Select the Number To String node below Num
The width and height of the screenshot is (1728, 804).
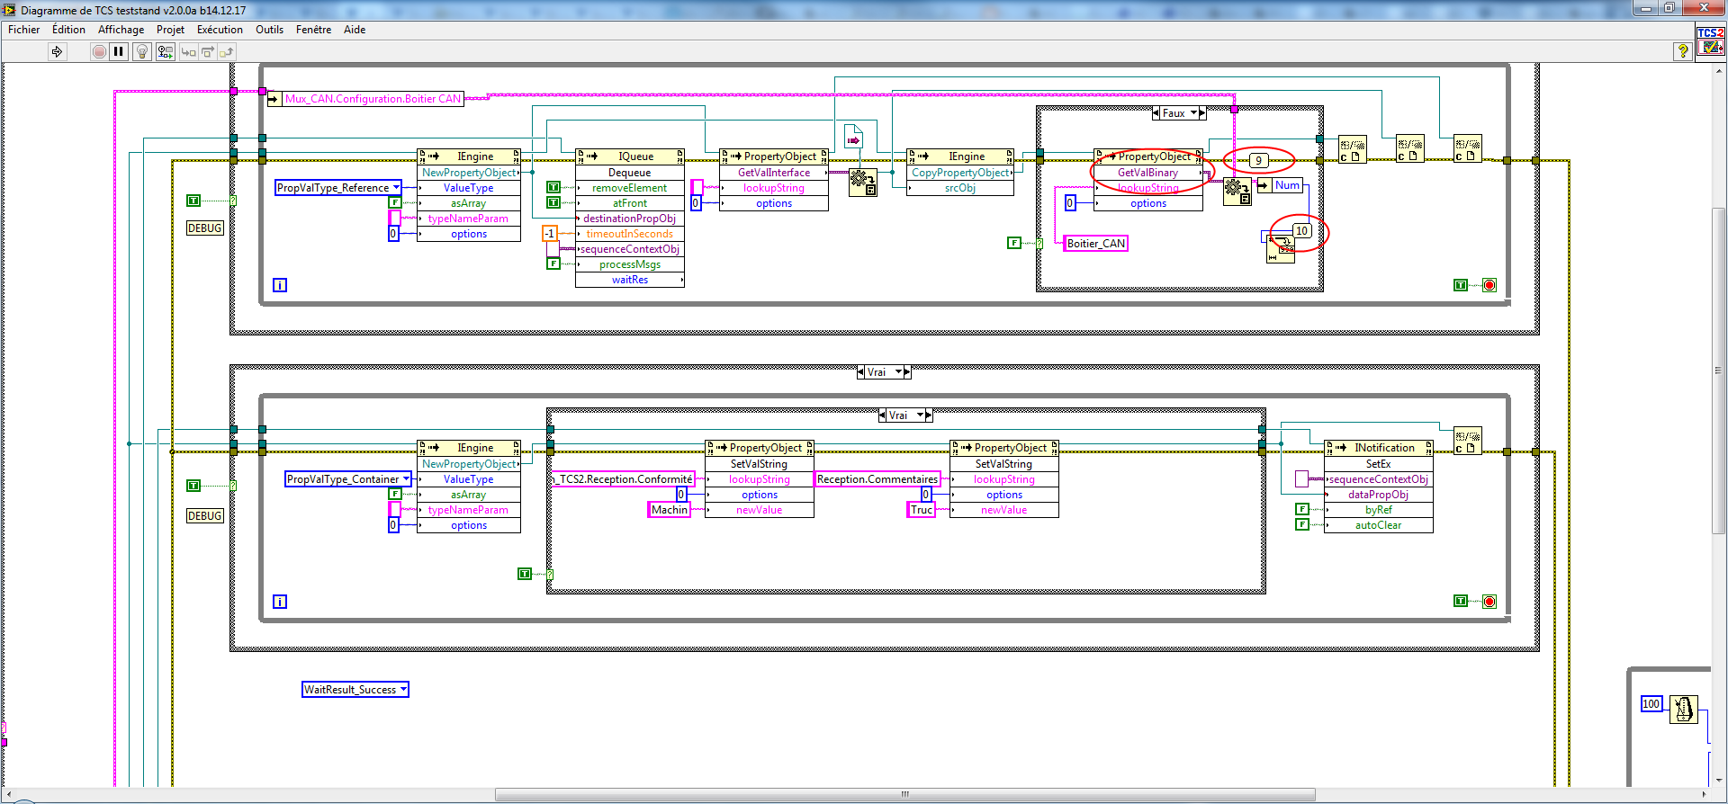pos(1281,249)
